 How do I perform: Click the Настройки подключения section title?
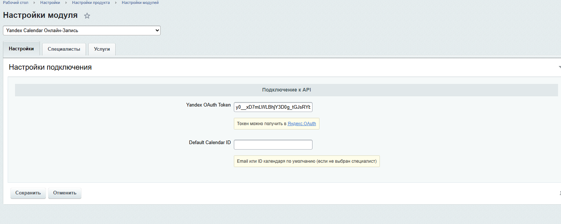tap(50, 67)
